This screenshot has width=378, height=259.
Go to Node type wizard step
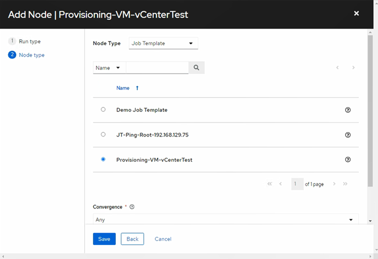click(x=31, y=55)
